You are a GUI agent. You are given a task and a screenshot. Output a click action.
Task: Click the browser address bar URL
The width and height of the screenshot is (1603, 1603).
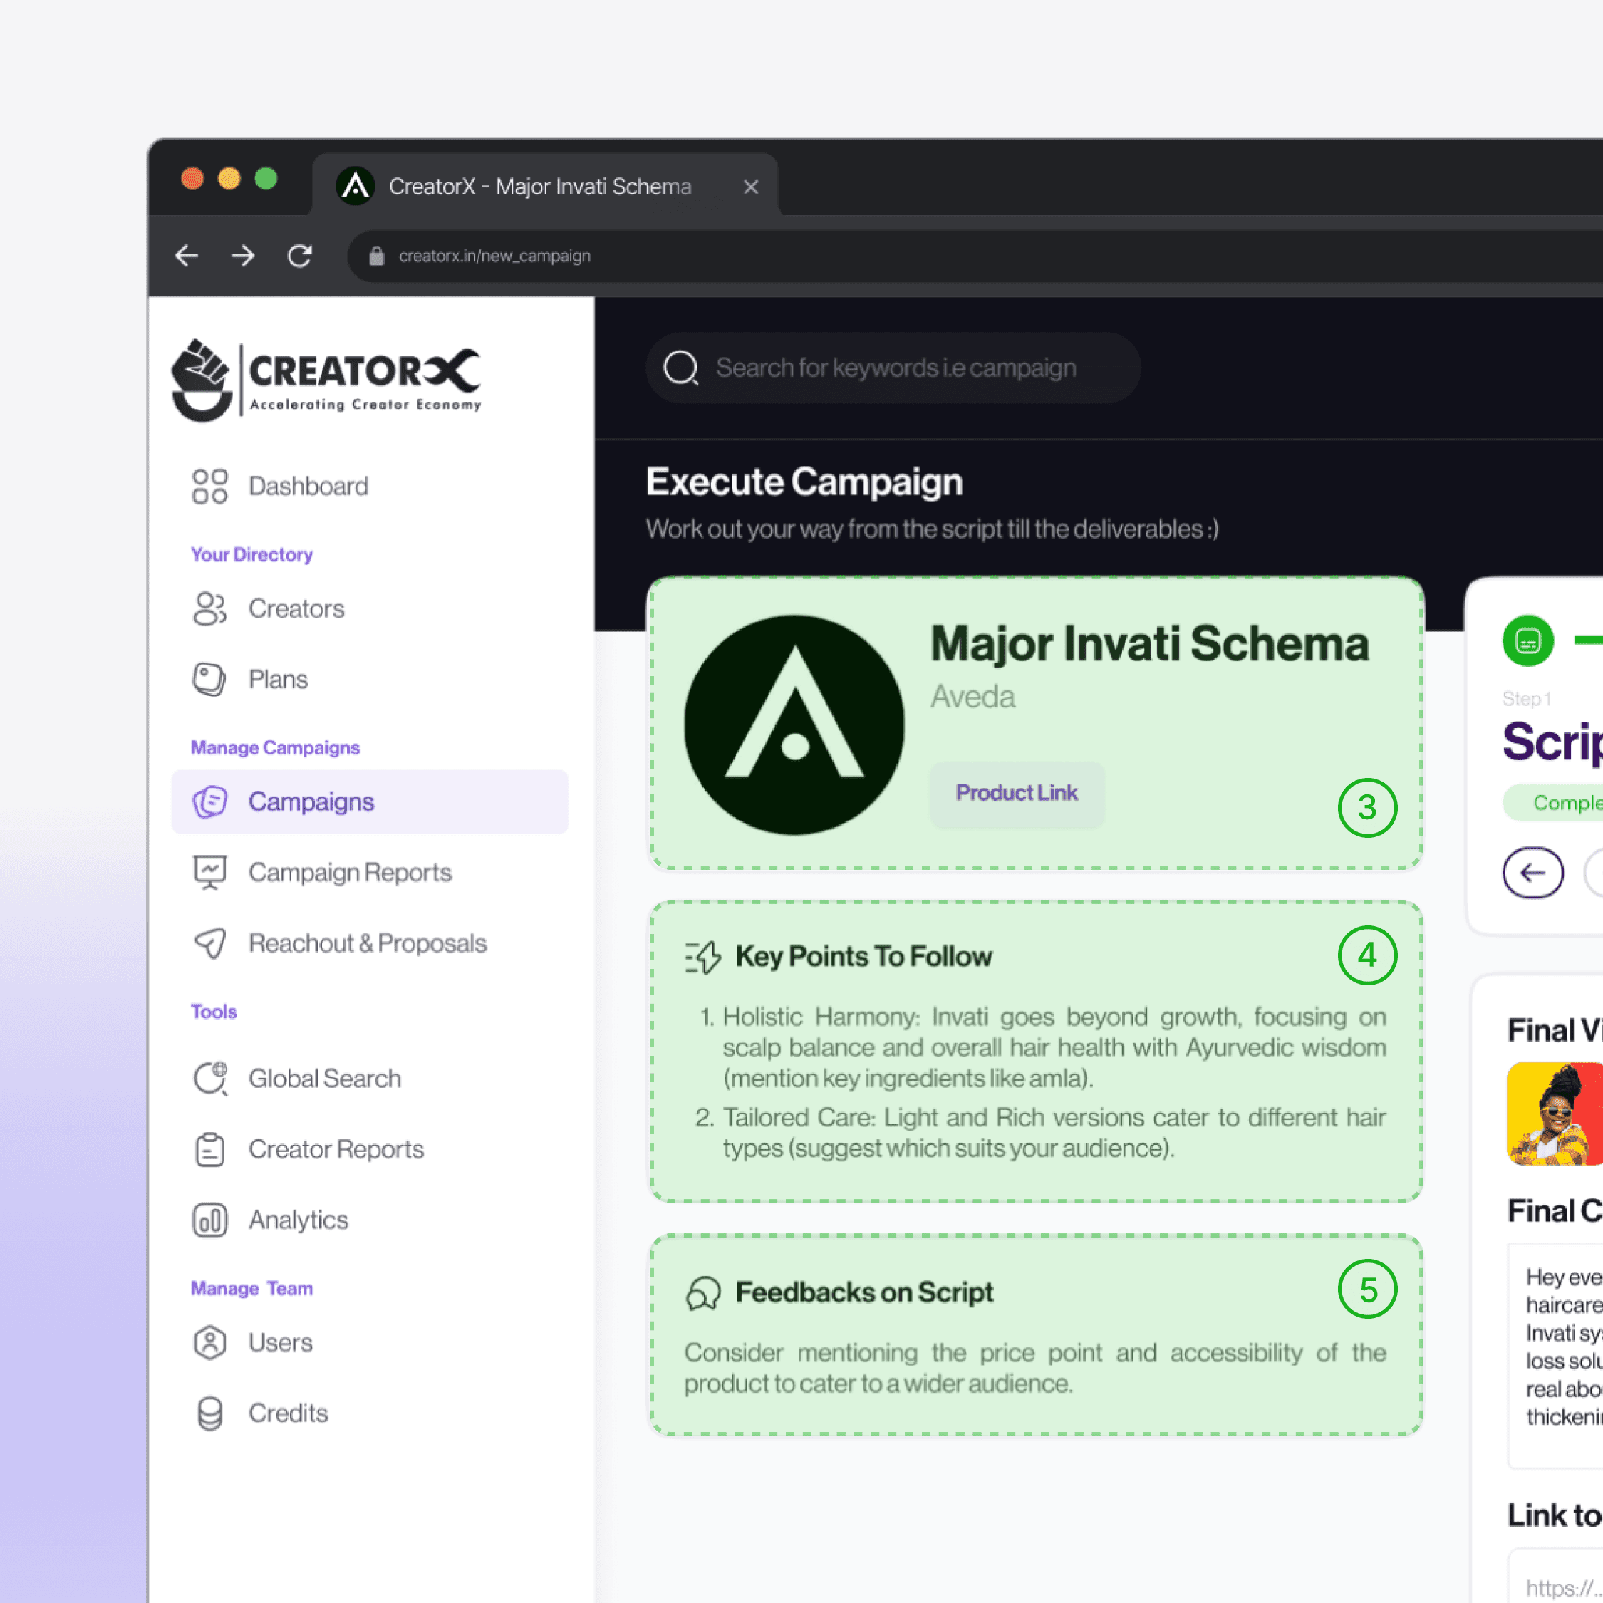coord(494,256)
